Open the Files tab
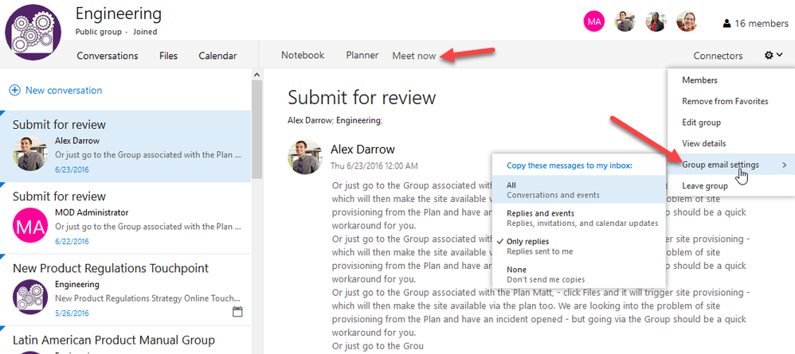The height and width of the screenshot is (354, 795). click(168, 56)
